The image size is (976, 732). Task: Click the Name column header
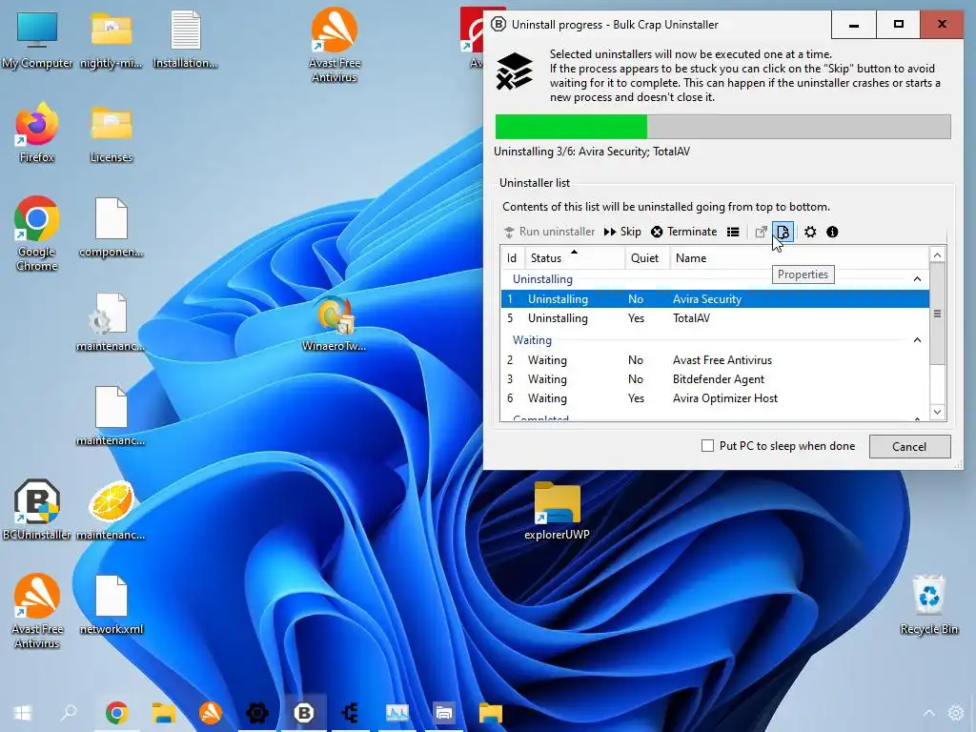click(800, 257)
